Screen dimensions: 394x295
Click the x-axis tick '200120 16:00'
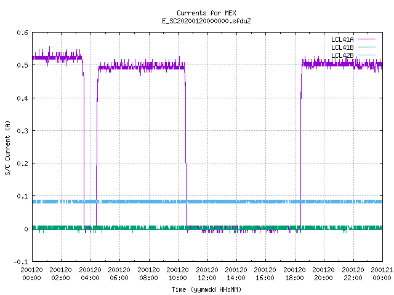265,274
